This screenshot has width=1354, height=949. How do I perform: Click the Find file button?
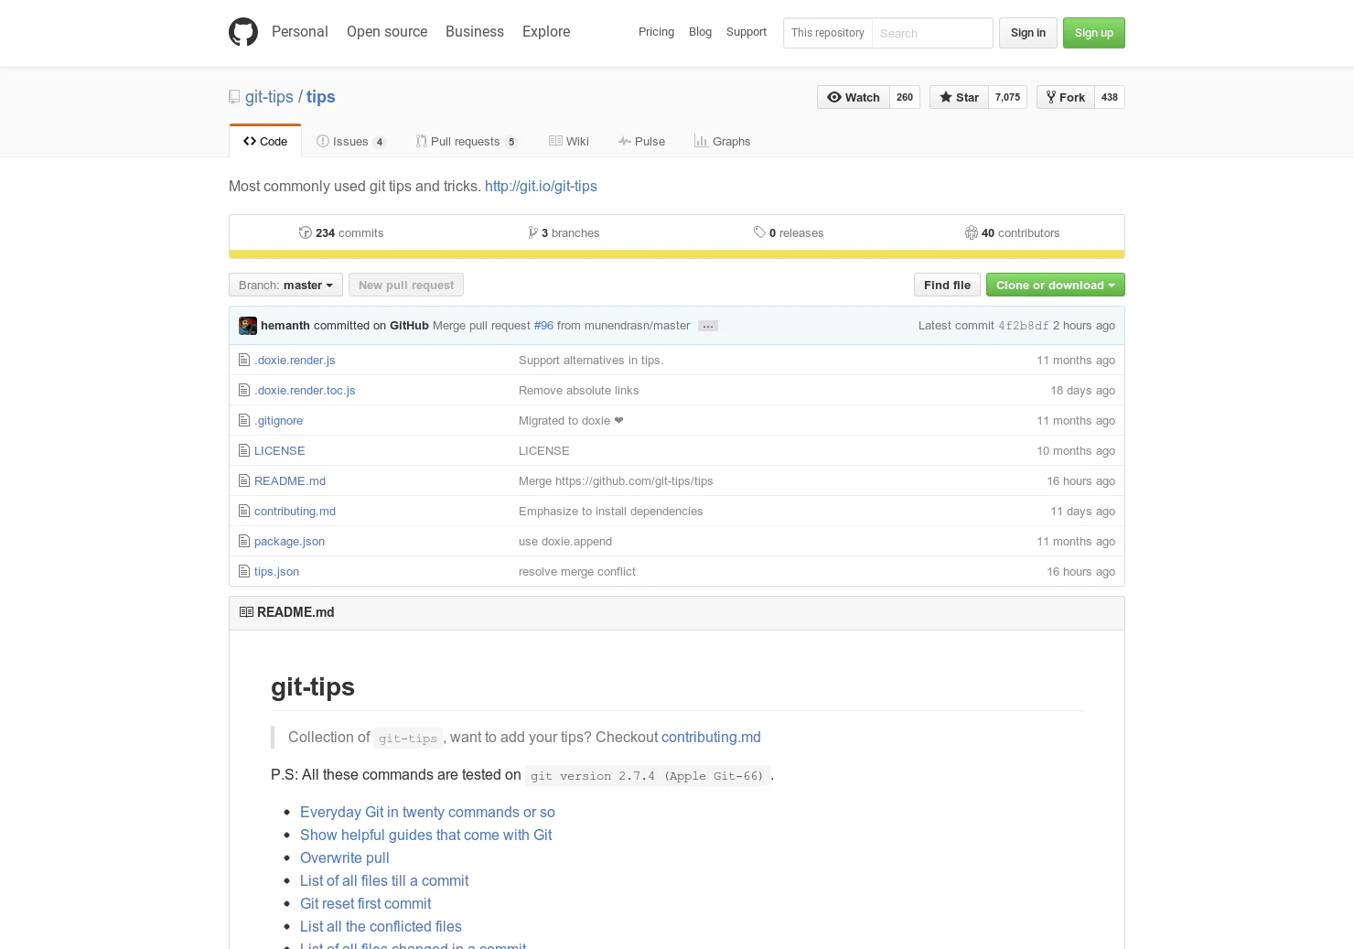point(947,285)
